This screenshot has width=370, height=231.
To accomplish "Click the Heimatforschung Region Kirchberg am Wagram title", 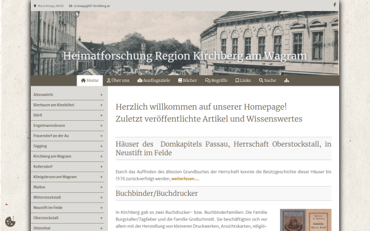I will 185,56.
